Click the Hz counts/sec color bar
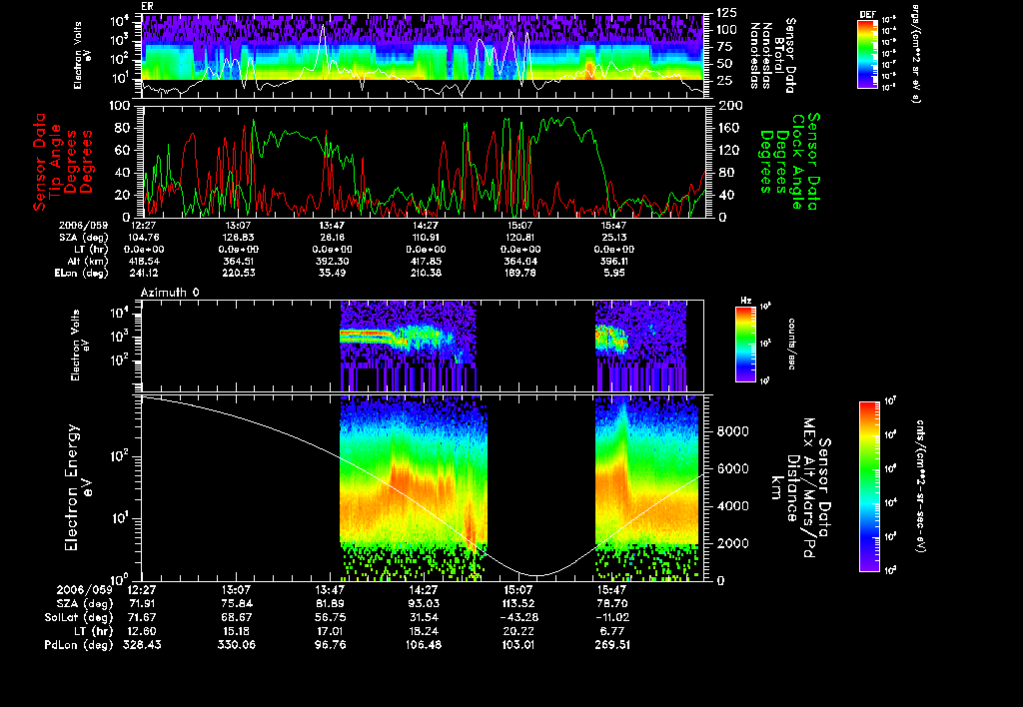The width and height of the screenshot is (1023, 707). [x=745, y=345]
